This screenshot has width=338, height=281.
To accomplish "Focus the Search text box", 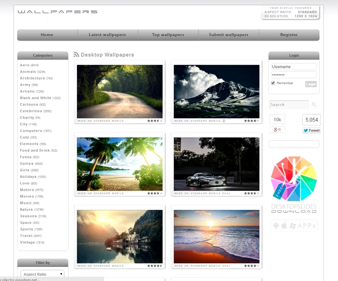I will (289, 105).
